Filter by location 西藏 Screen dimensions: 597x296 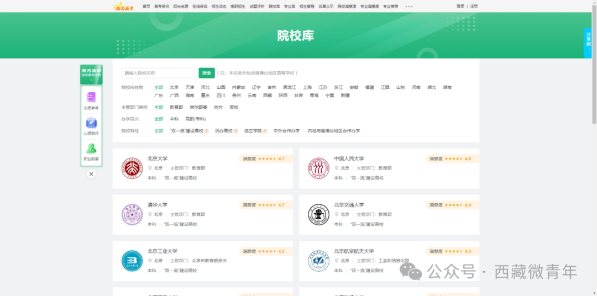[268, 96]
